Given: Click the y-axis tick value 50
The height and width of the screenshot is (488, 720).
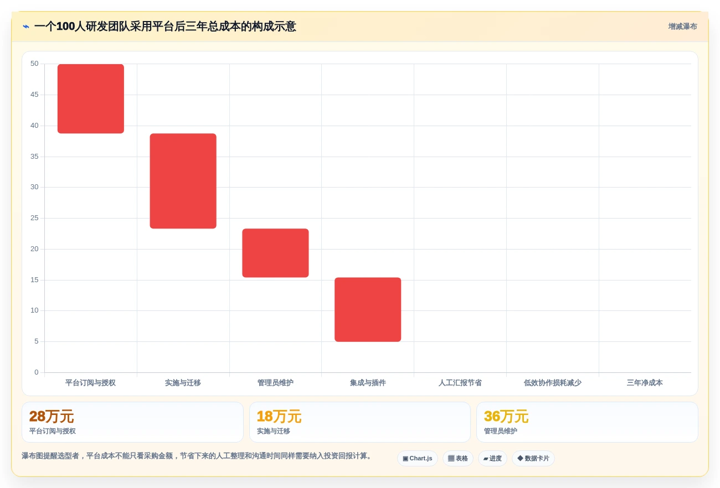Looking at the screenshot, I should [34, 64].
